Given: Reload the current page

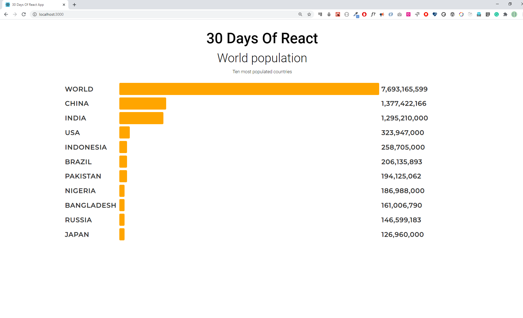Looking at the screenshot, I should click(24, 14).
